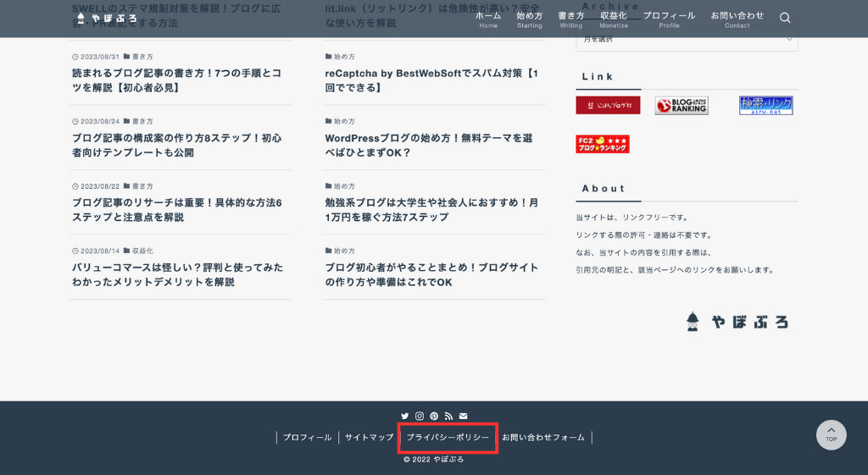Select text 引用元の明記と、該当ページへのリンクをお願いします。
This screenshot has width=868, height=475.
[x=676, y=270]
